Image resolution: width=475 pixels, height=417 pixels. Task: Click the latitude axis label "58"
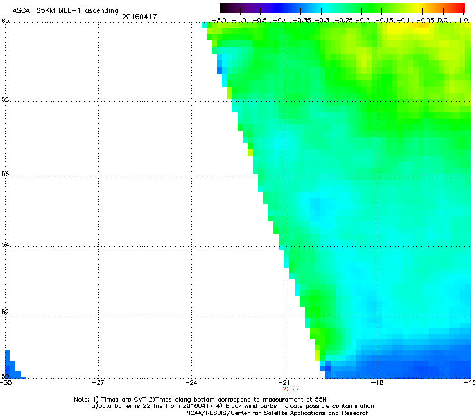click(x=5, y=99)
